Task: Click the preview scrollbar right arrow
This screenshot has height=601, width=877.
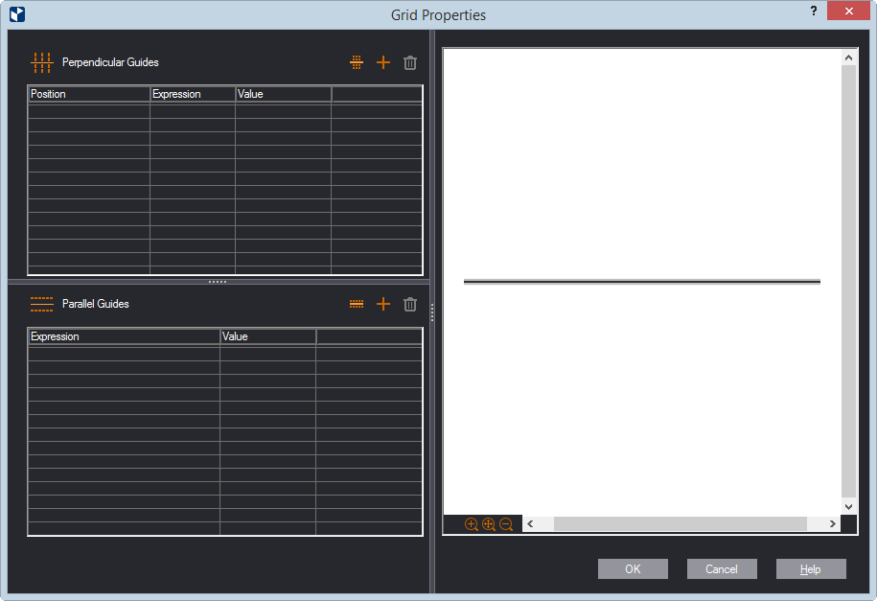Action: coord(830,523)
